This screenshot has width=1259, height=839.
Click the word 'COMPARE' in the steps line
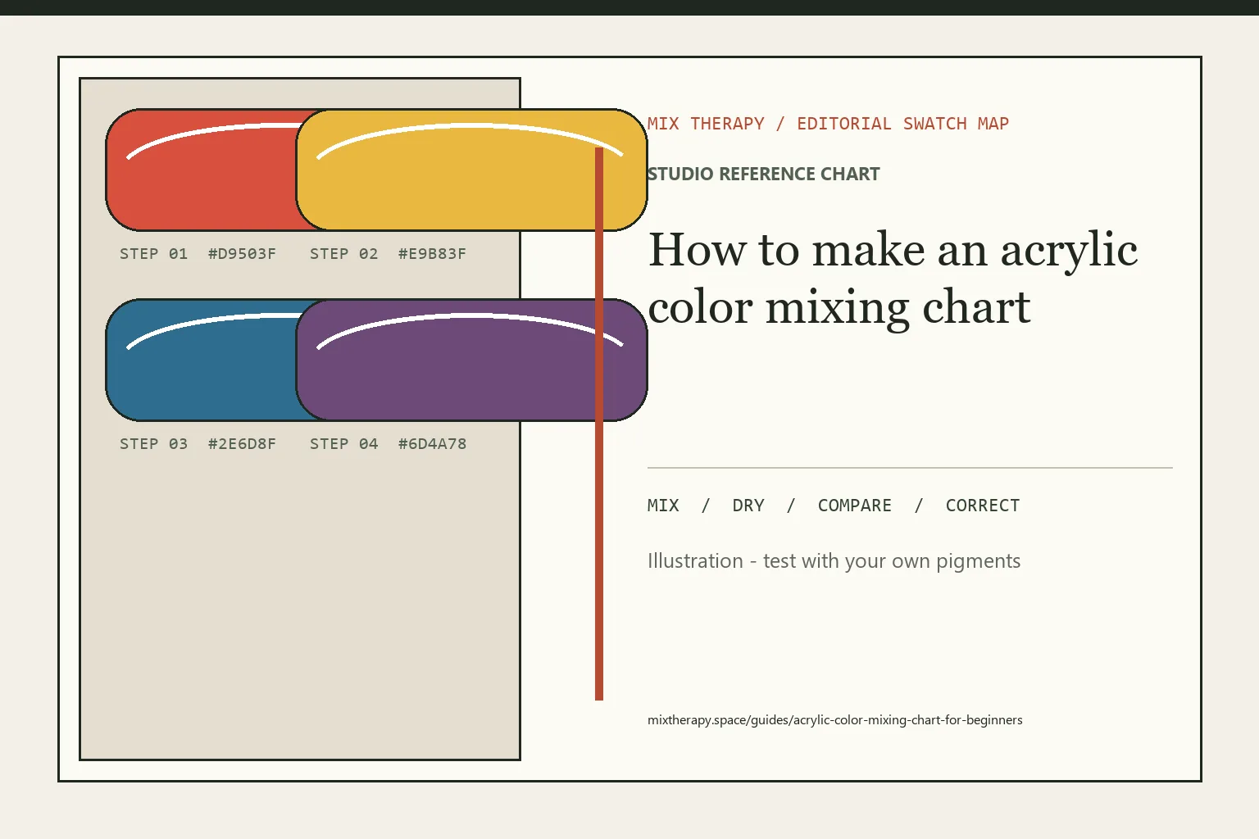click(855, 506)
